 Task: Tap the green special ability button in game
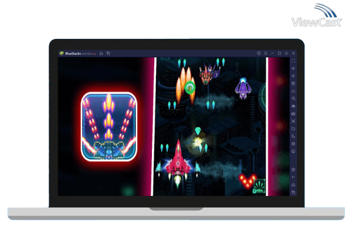259,186
